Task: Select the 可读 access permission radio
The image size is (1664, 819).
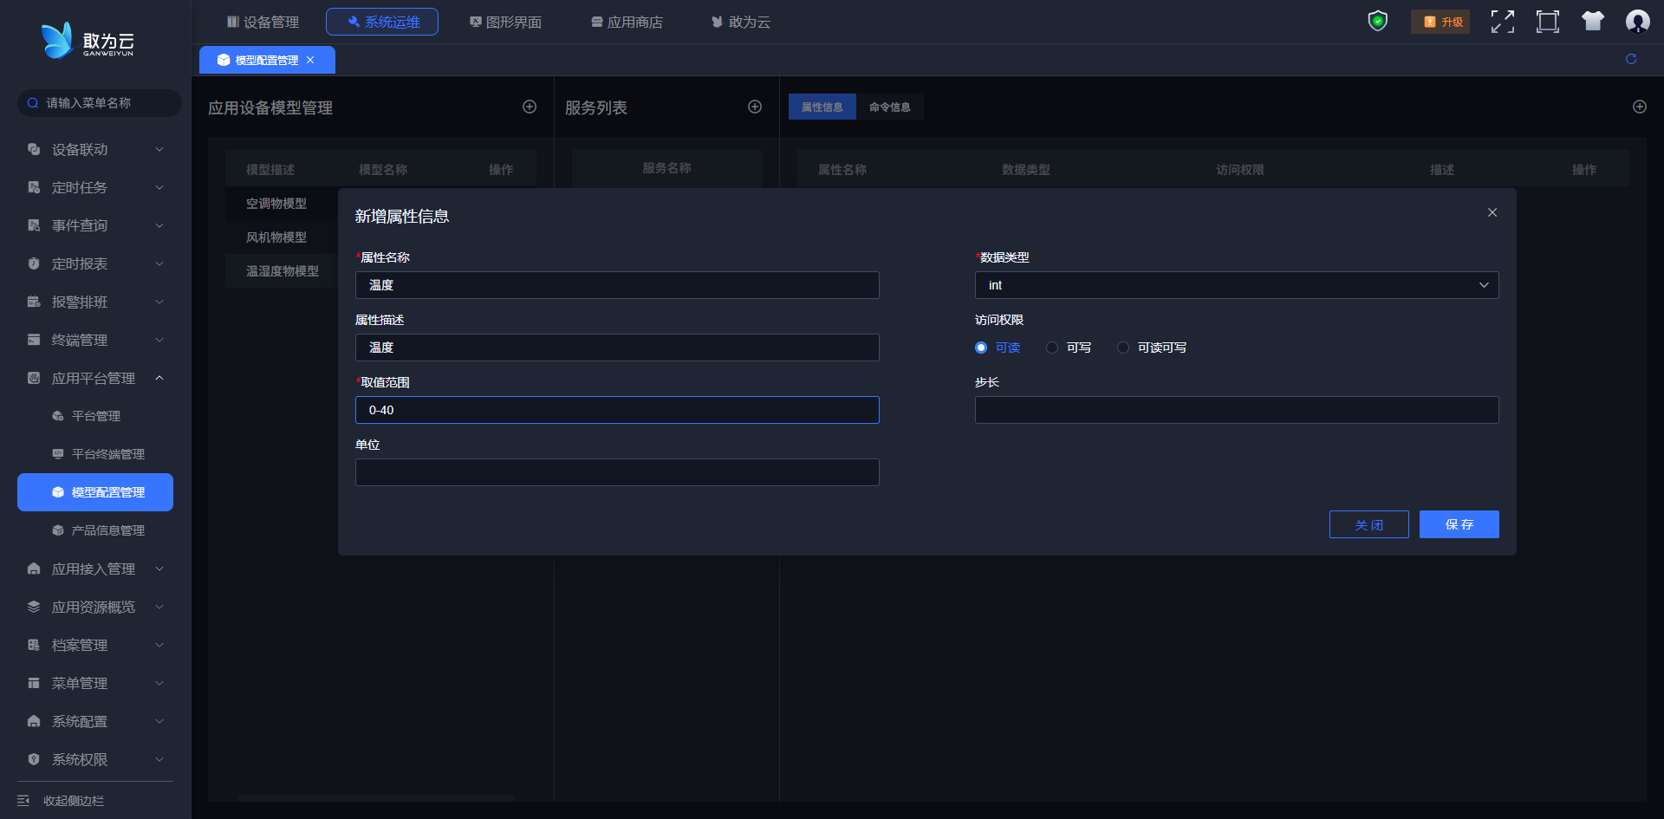Action: (x=981, y=348)
